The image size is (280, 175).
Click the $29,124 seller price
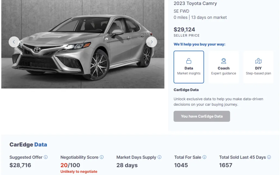click(184, 29)
